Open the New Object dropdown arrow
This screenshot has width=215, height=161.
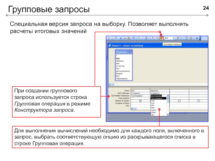[193, 38]
